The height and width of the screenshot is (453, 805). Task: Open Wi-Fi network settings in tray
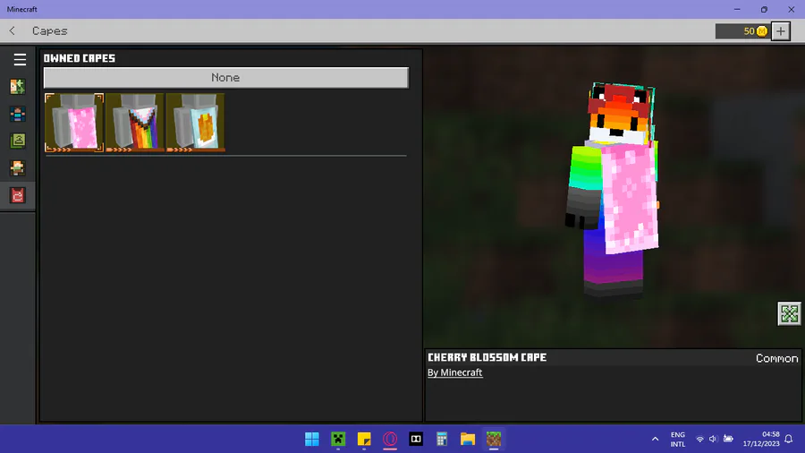699,440
